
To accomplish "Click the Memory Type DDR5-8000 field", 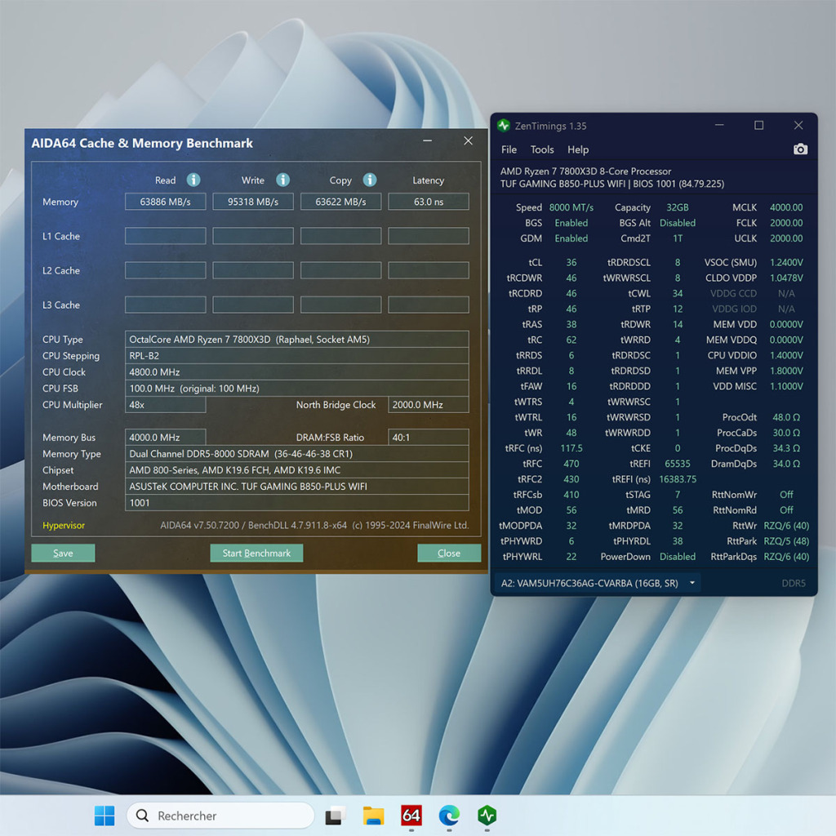I will pos(297,454).
